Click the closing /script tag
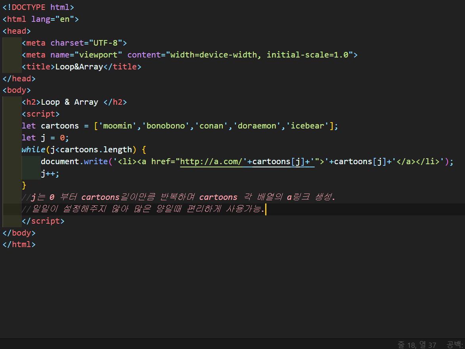This screenshot has width=465, height=349. (43, 221)
